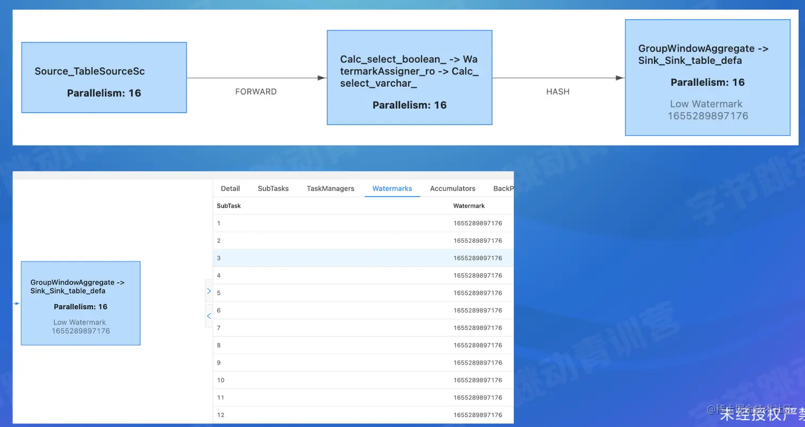Click the watermark value for SubTask 2

[x=478, y=241]
